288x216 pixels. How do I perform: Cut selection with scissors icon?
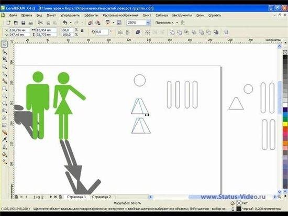click(x=40, y=23)
